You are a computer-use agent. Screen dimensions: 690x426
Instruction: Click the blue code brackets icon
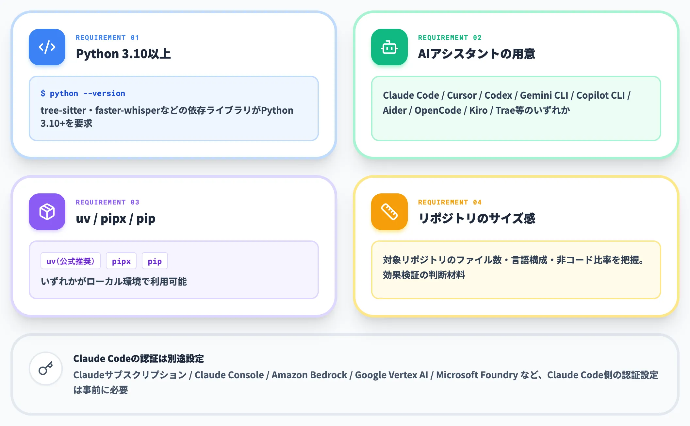pos(47,47)
